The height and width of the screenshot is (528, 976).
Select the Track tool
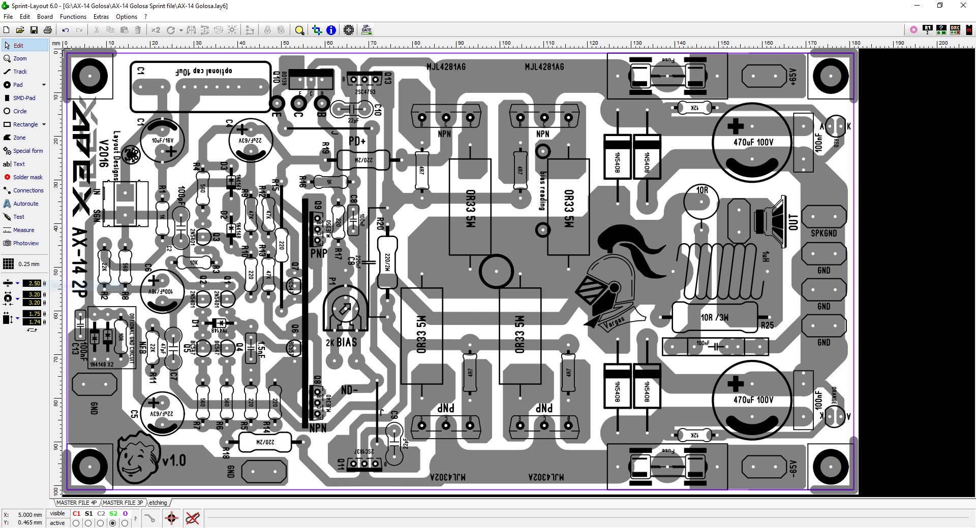click(24, 72)
